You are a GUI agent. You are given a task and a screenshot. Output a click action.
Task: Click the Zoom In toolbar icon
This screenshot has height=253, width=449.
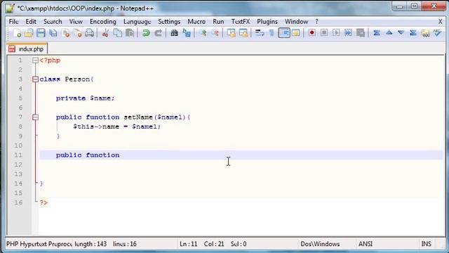click(203, 33)
